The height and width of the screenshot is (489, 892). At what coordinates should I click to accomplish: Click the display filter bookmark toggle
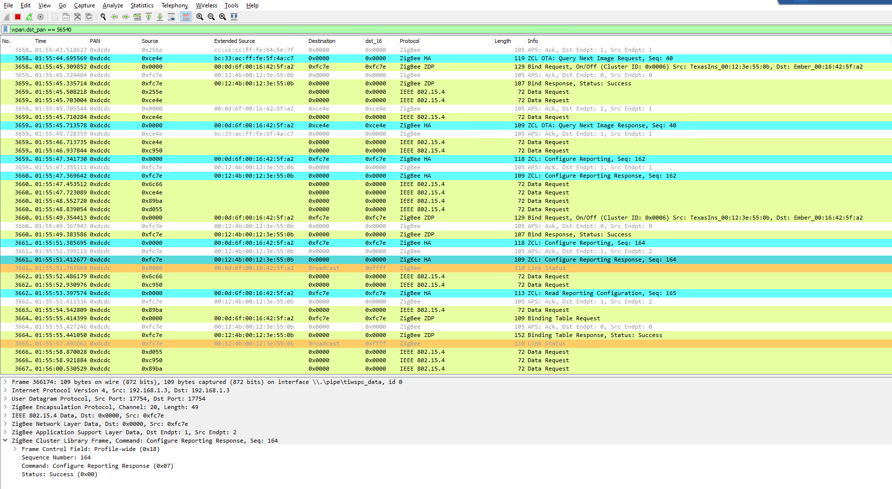pyautogui.click(x=6, y=29)
